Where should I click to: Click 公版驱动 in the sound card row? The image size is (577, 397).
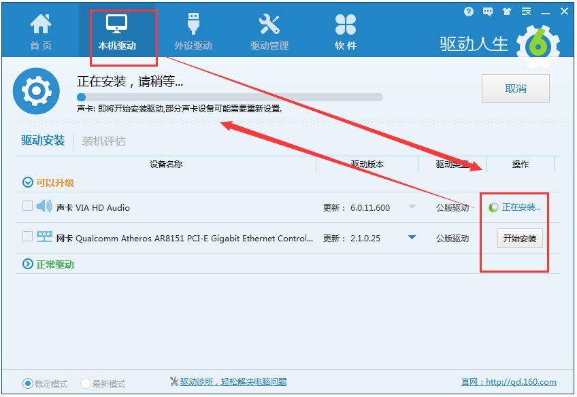(x=452, y=208)
